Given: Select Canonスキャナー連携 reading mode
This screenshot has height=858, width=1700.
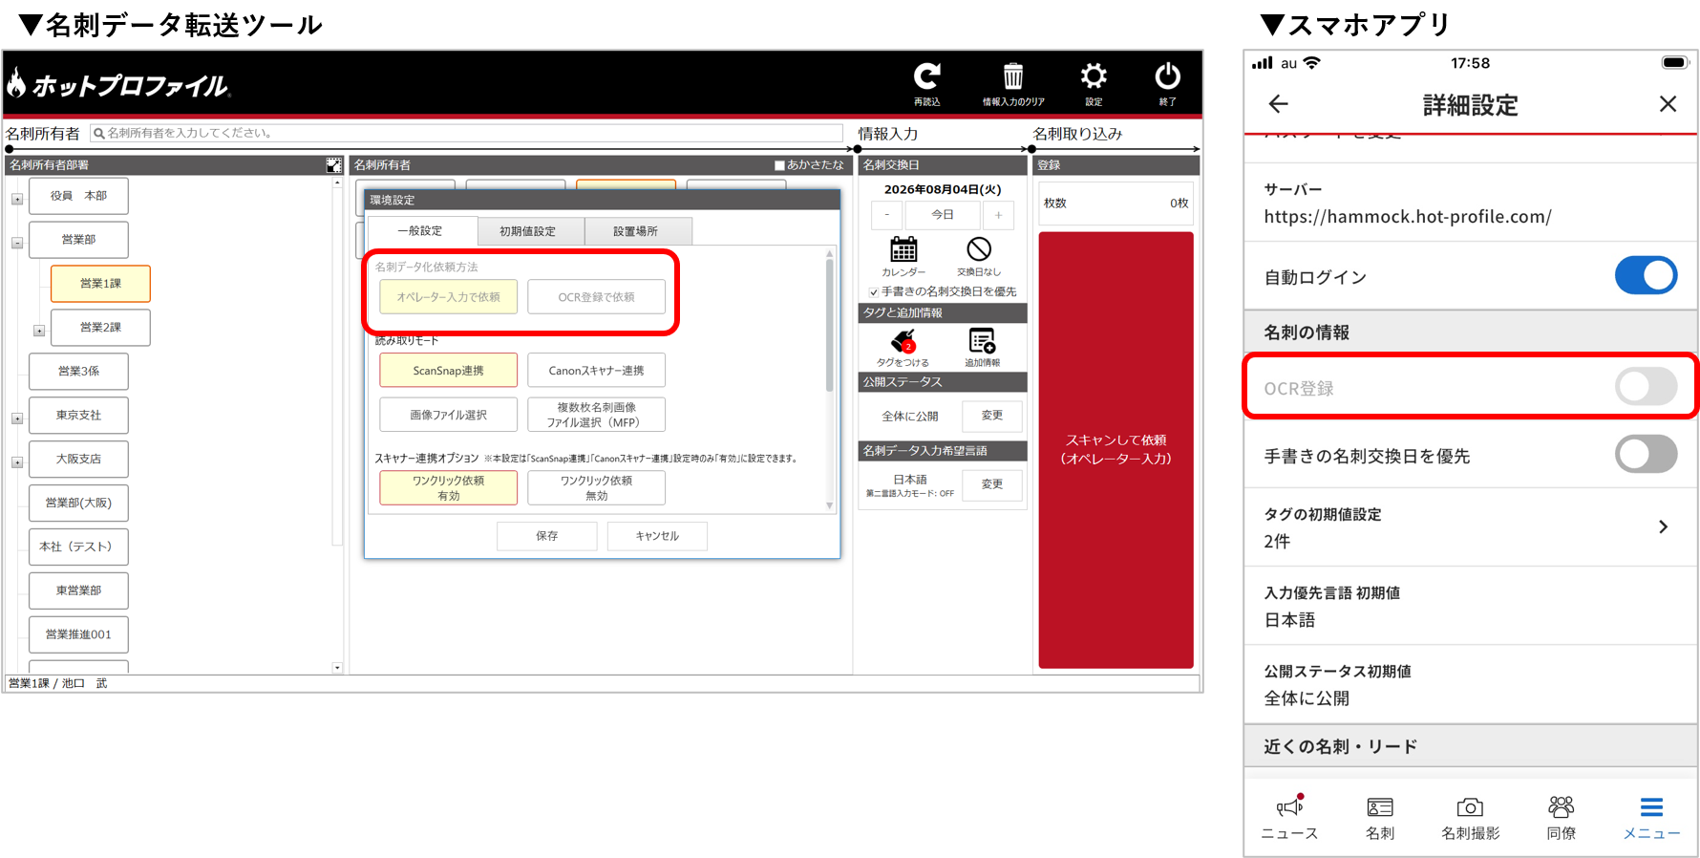Looking at the screenshot, I should [596, 371].
